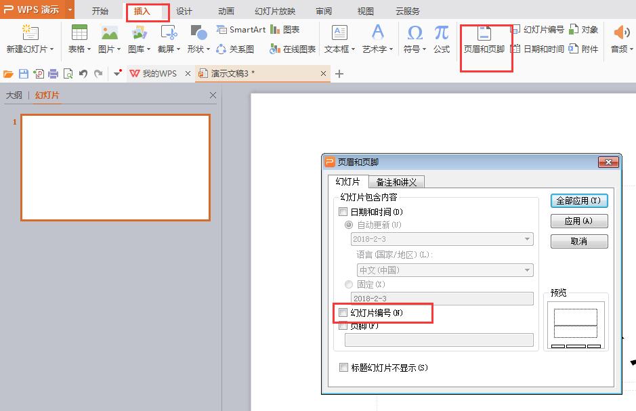636x411 pixels.
Task: Expand the 新建幻灯片 dropdown arrow
Action: 51,49
